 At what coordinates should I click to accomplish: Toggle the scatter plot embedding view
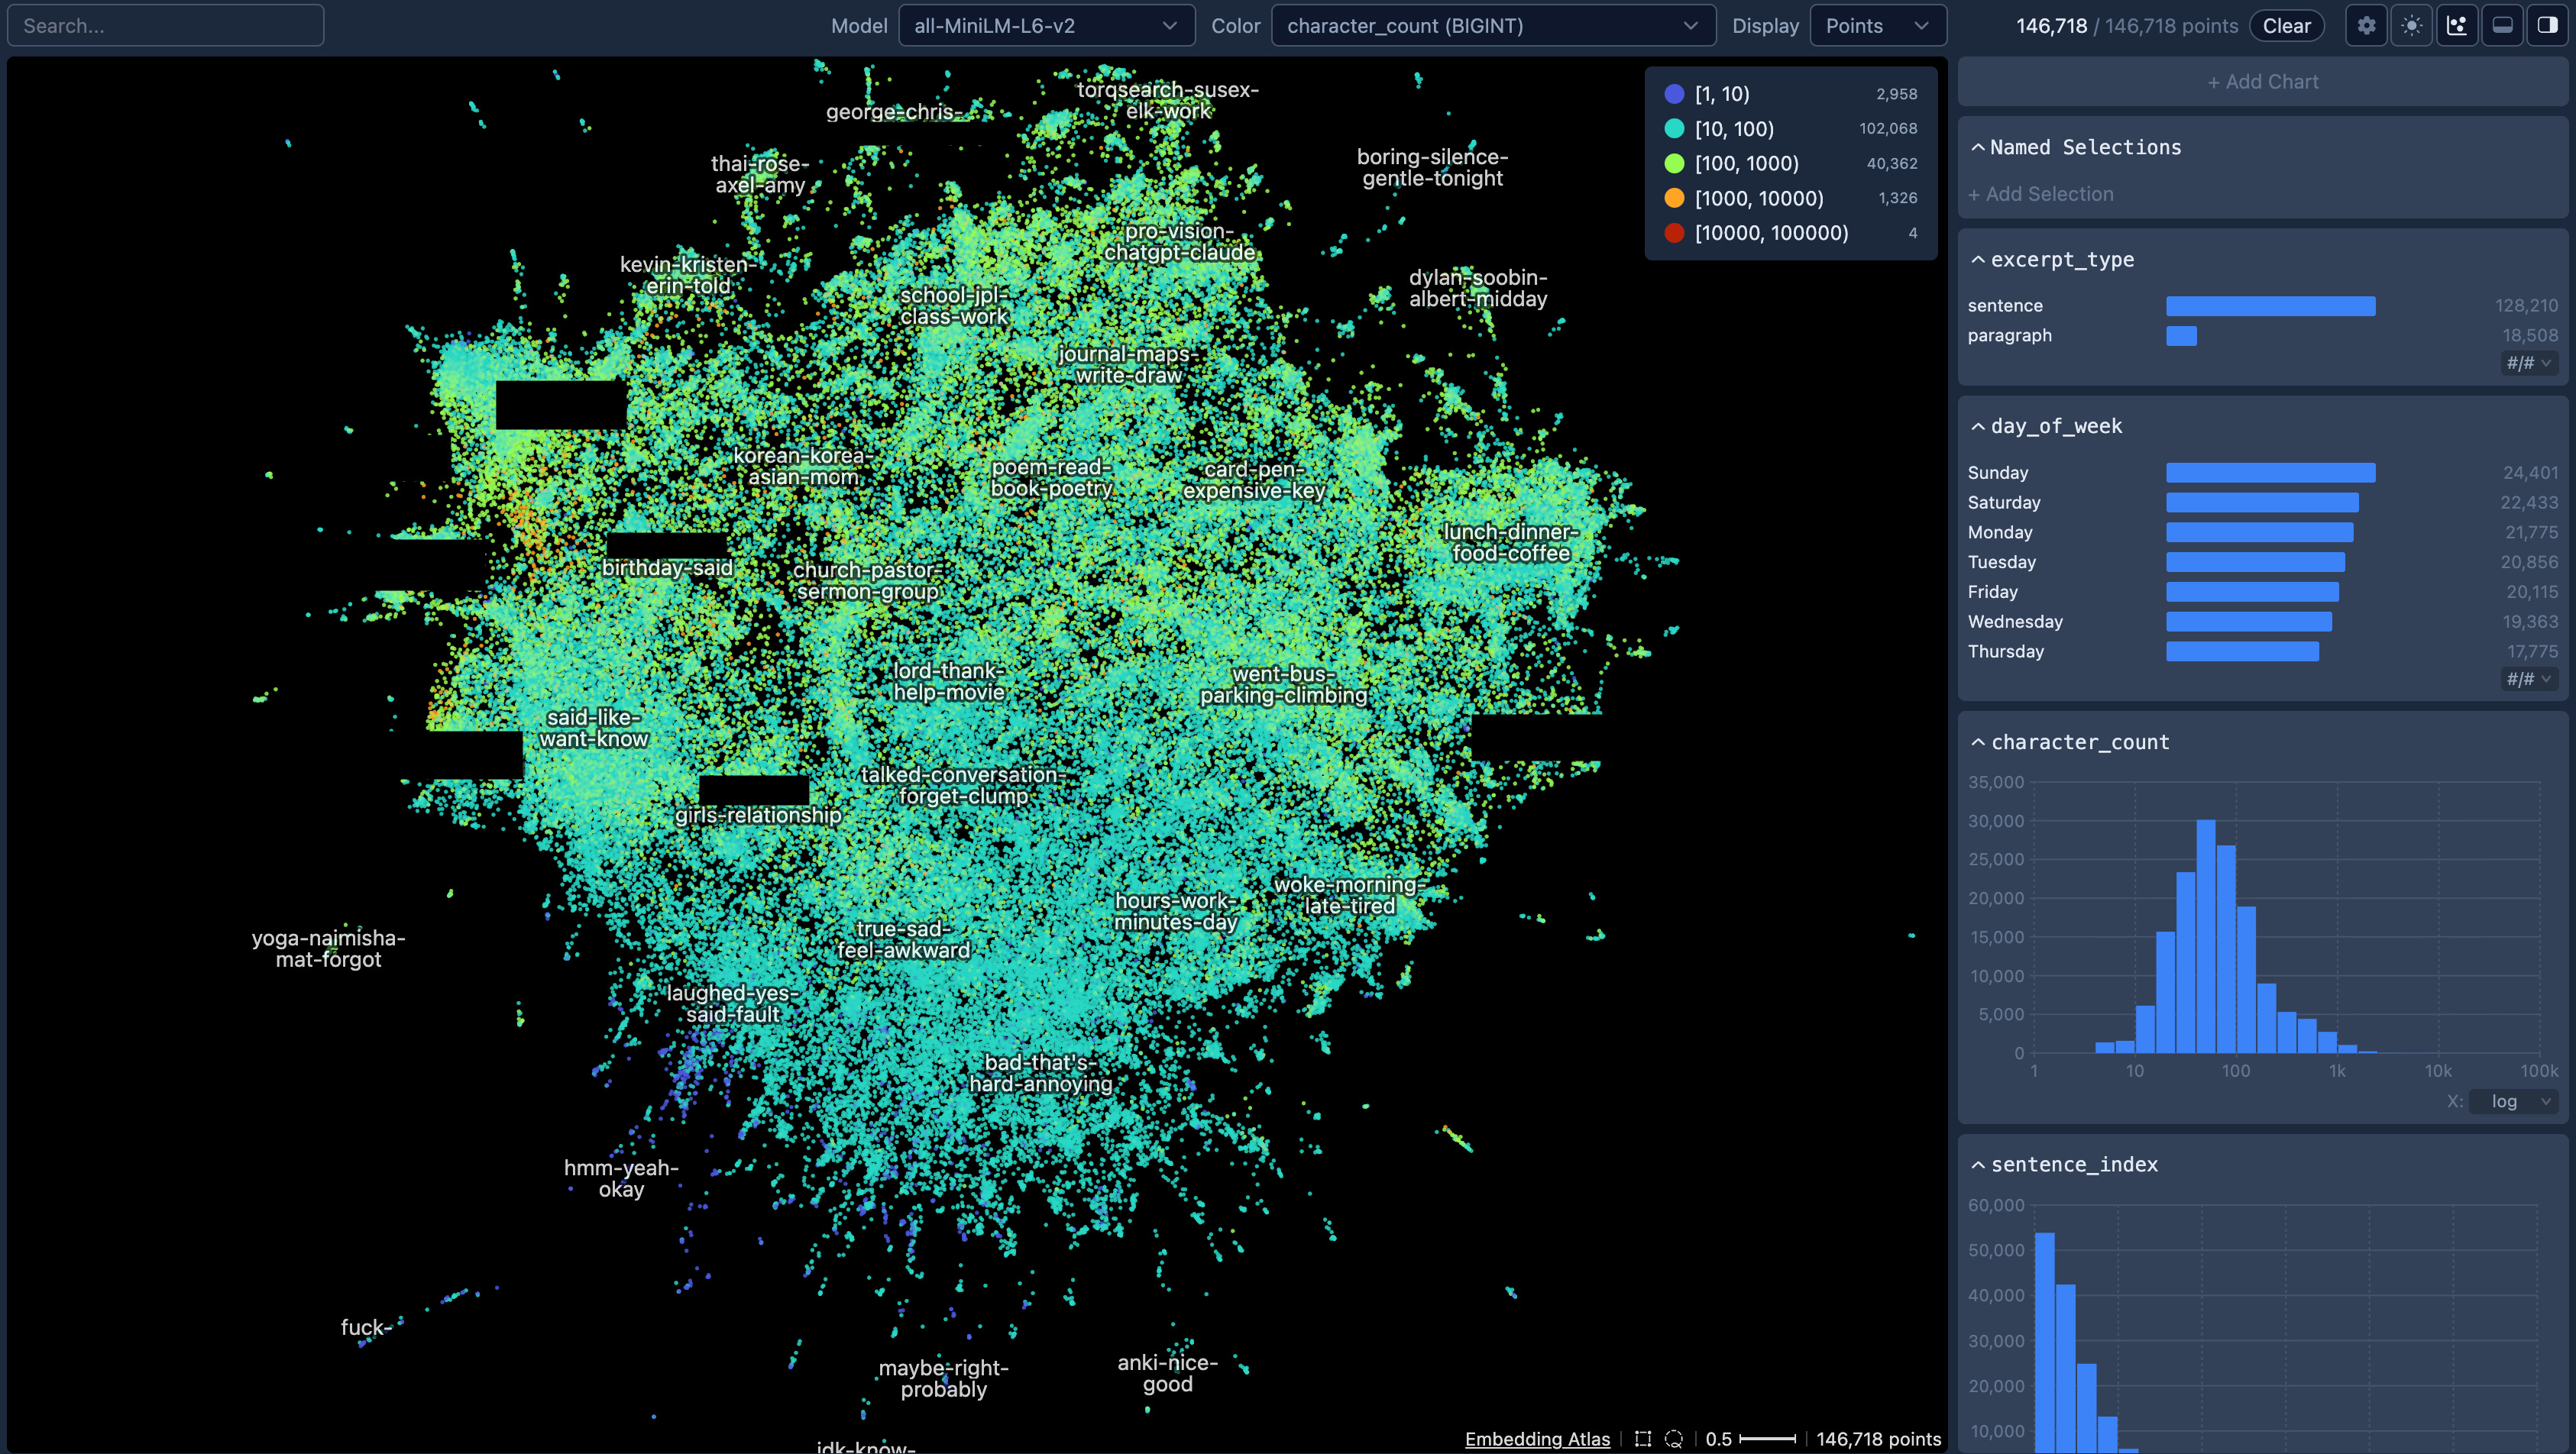click(x=2457, y=26)
